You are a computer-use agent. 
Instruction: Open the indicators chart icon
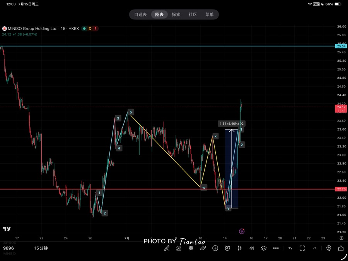coord(179,248)
